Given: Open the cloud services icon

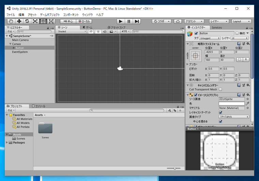Looking at the screenshot, I should tap(178, 21).
